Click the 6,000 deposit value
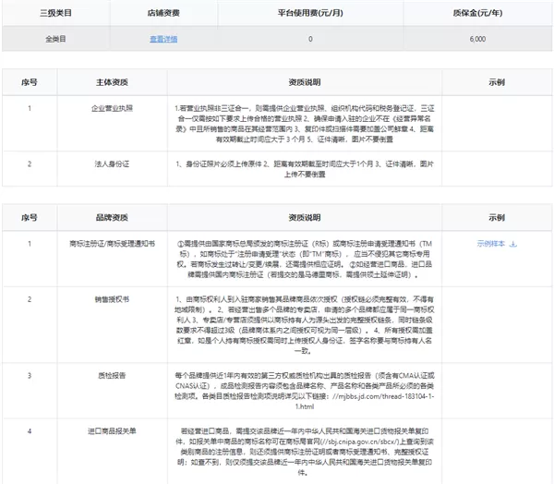The width and height of the screenshot is (554, 484). click(477, 39)
